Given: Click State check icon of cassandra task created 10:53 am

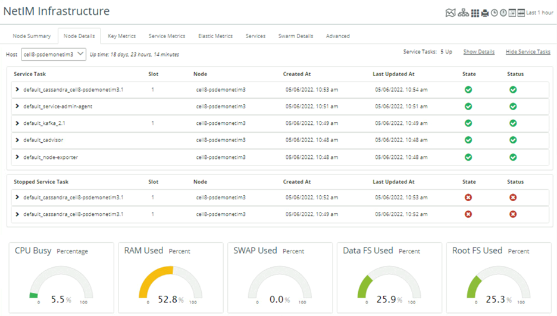Looking at the screenshot, I should tap(468, 89).
